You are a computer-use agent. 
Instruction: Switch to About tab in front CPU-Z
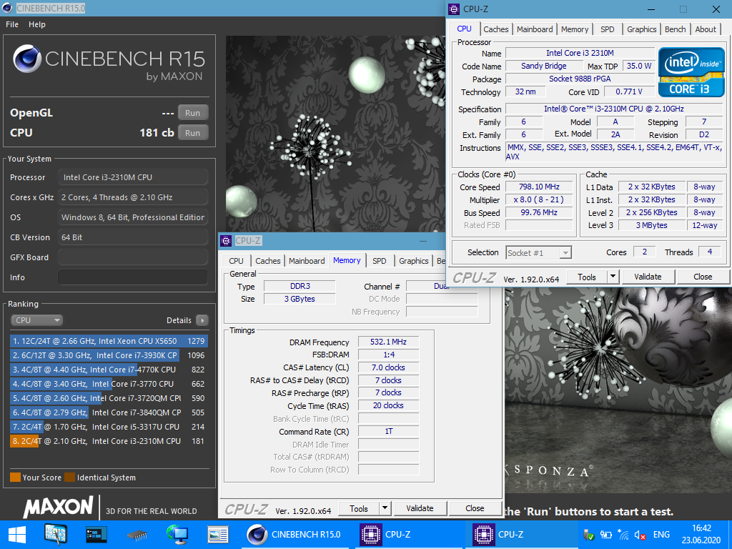706,29
